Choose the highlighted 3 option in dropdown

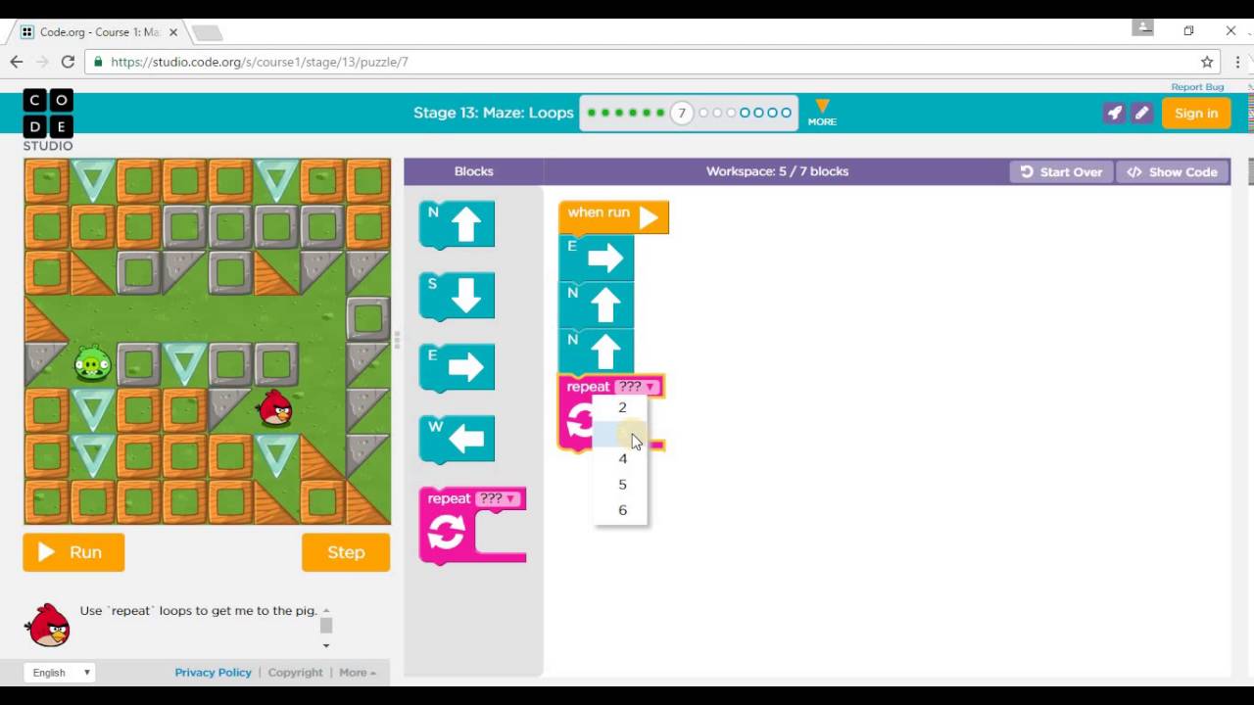coord(622,433)
